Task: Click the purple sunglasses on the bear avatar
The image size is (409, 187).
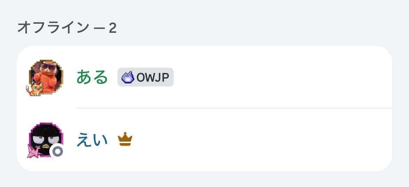Action: click(x=48, y=66)
